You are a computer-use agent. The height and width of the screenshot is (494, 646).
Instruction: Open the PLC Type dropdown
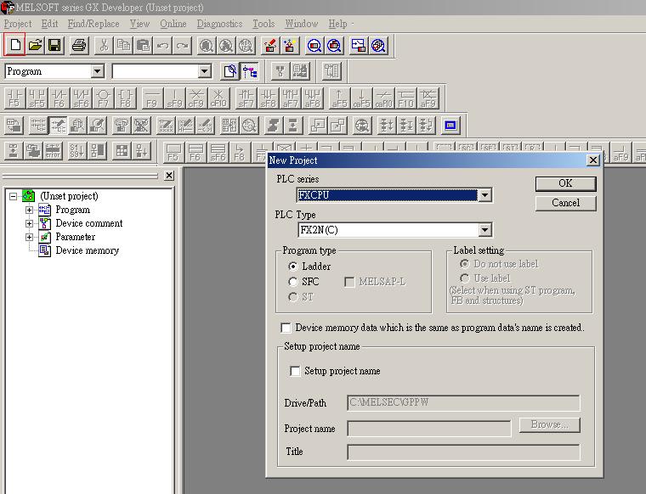(x=484, y=230)
